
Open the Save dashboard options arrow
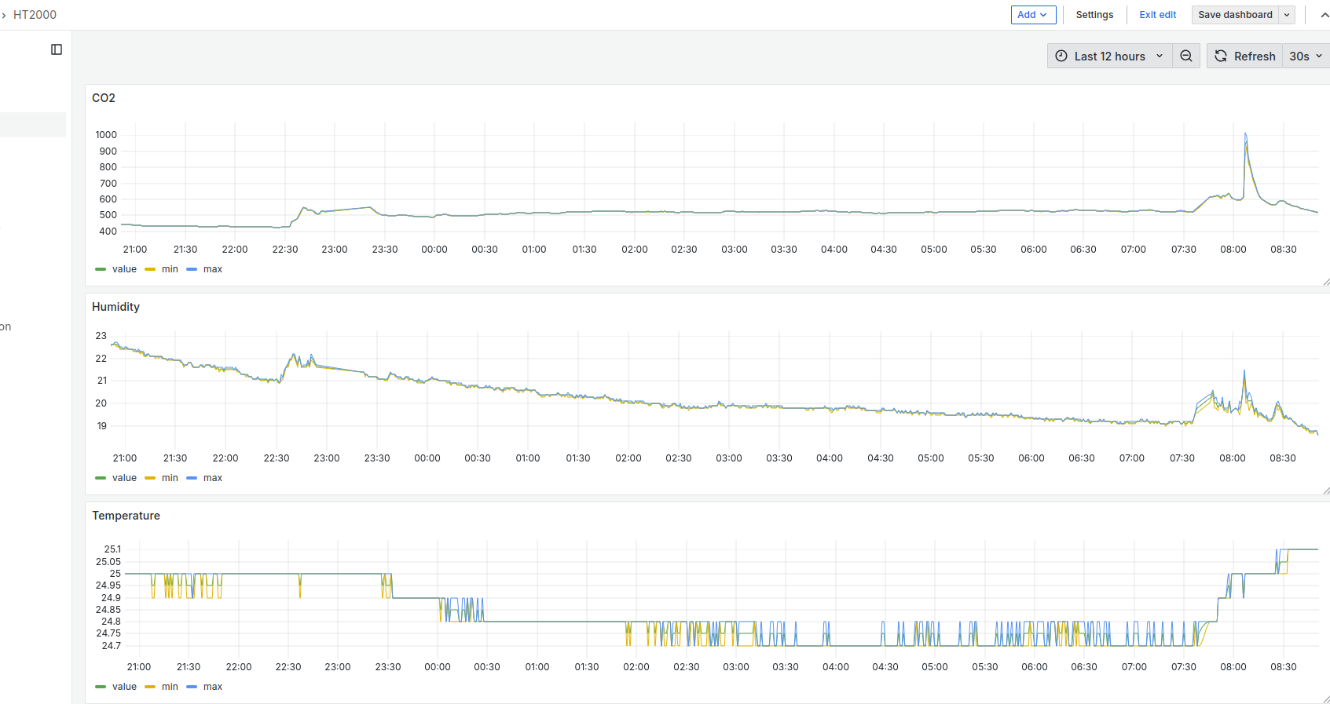coord(1287,15)
